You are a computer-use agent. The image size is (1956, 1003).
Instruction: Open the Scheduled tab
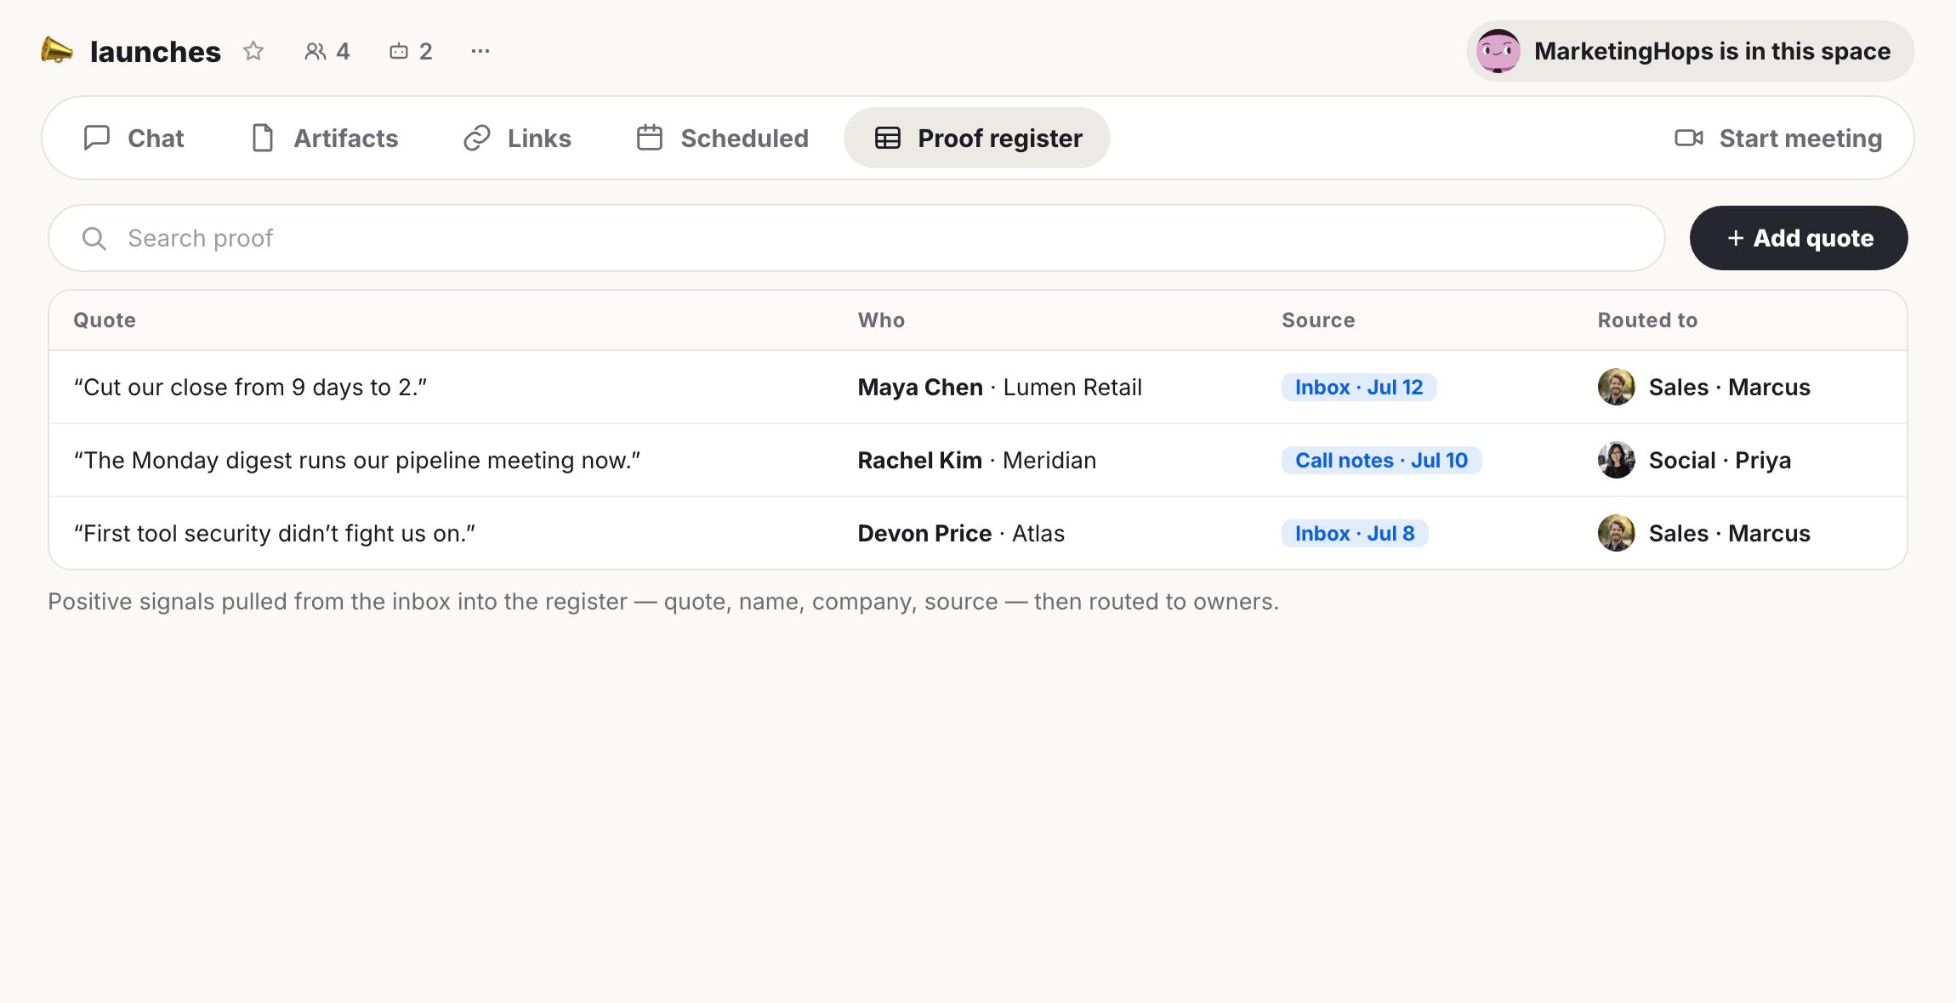point(722,138)
